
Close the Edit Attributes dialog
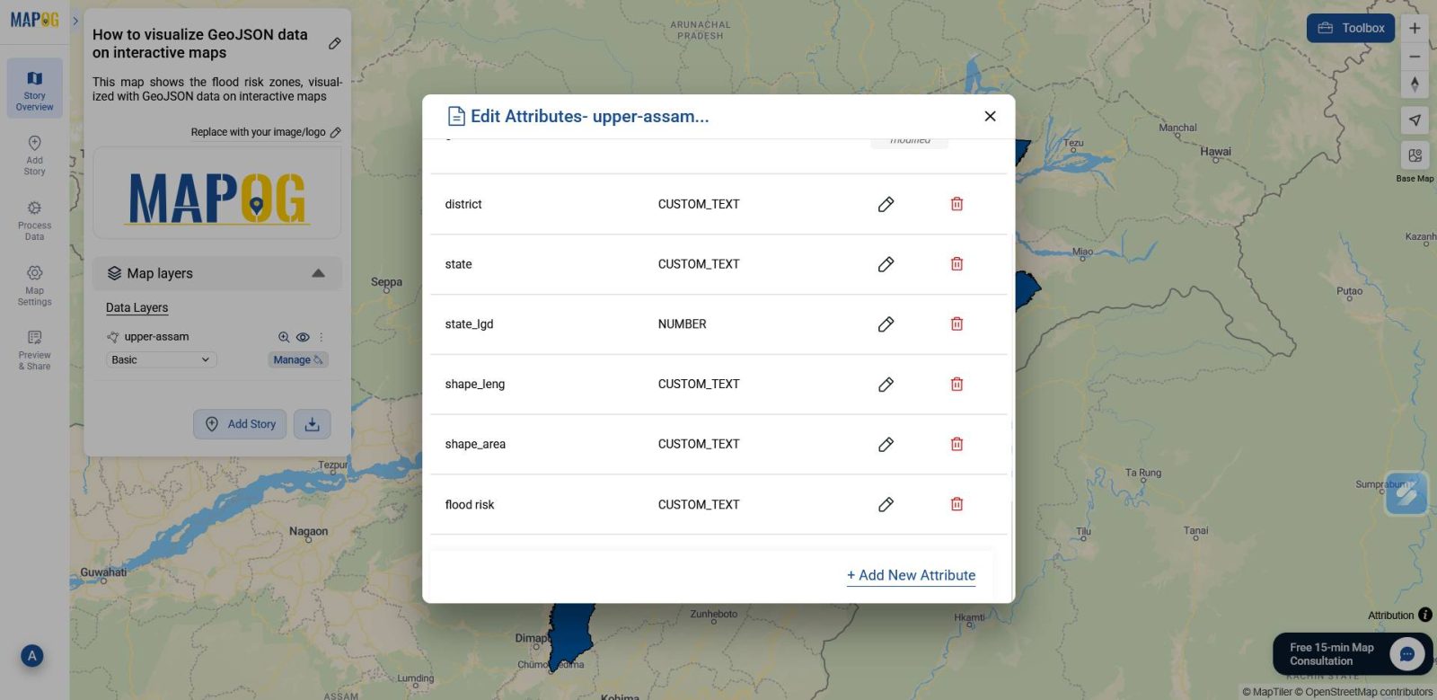[990, 116]
